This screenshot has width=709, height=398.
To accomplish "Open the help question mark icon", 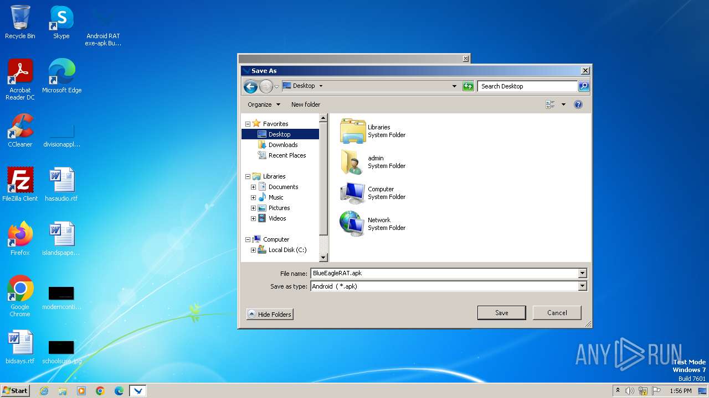I will (578, 104).
